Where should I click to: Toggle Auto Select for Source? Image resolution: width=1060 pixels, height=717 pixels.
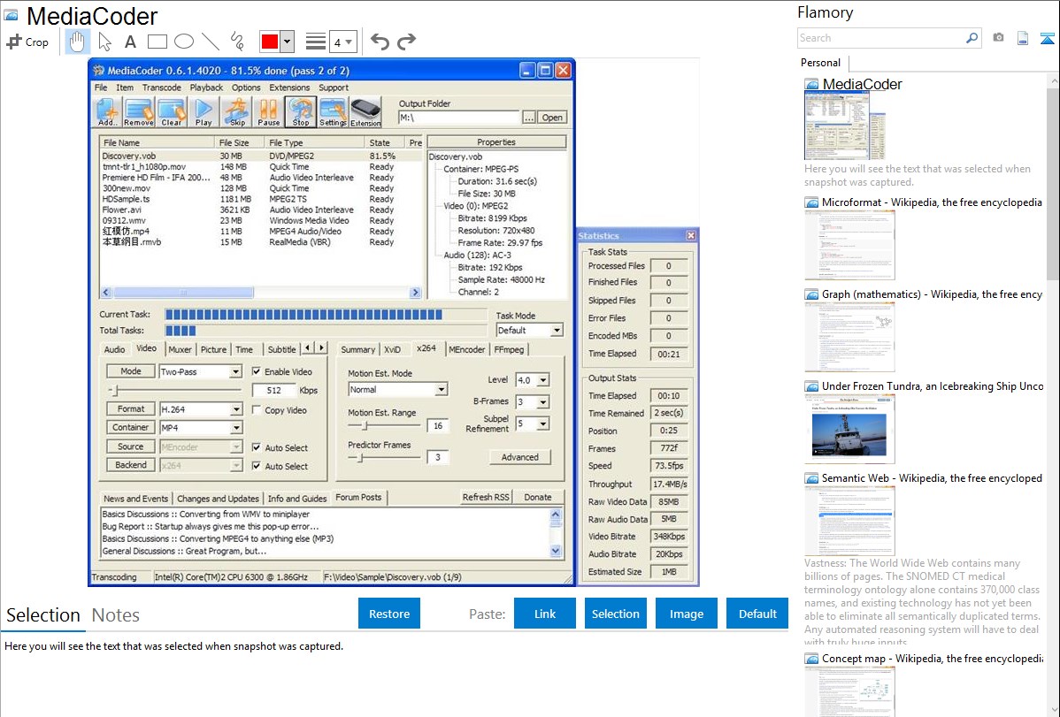coord(257,447)
